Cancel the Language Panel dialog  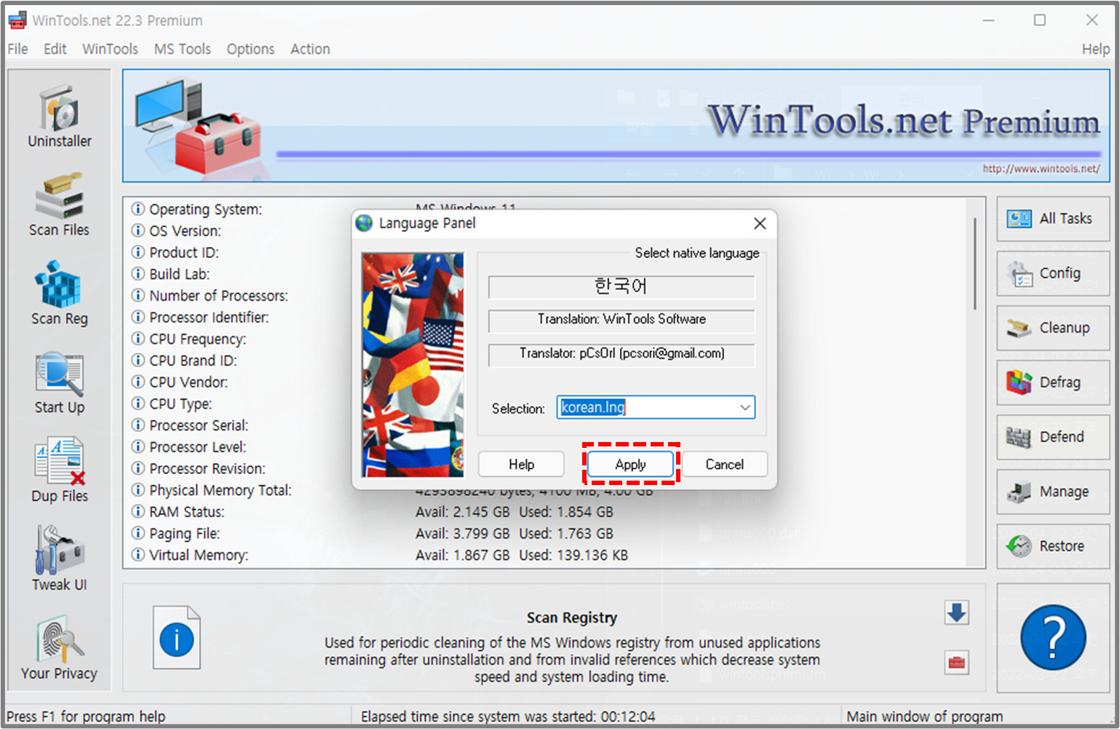pyautogui.click(x=724, y=464)
